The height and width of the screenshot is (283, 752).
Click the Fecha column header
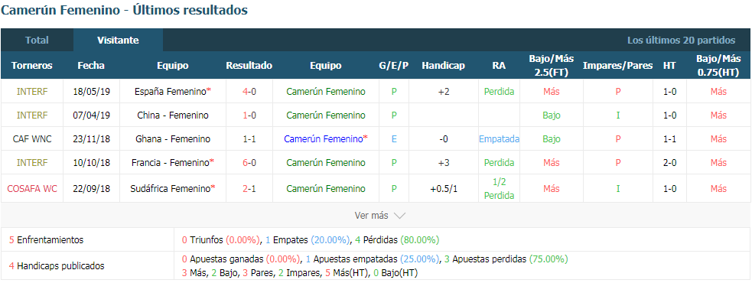(91, 65)
